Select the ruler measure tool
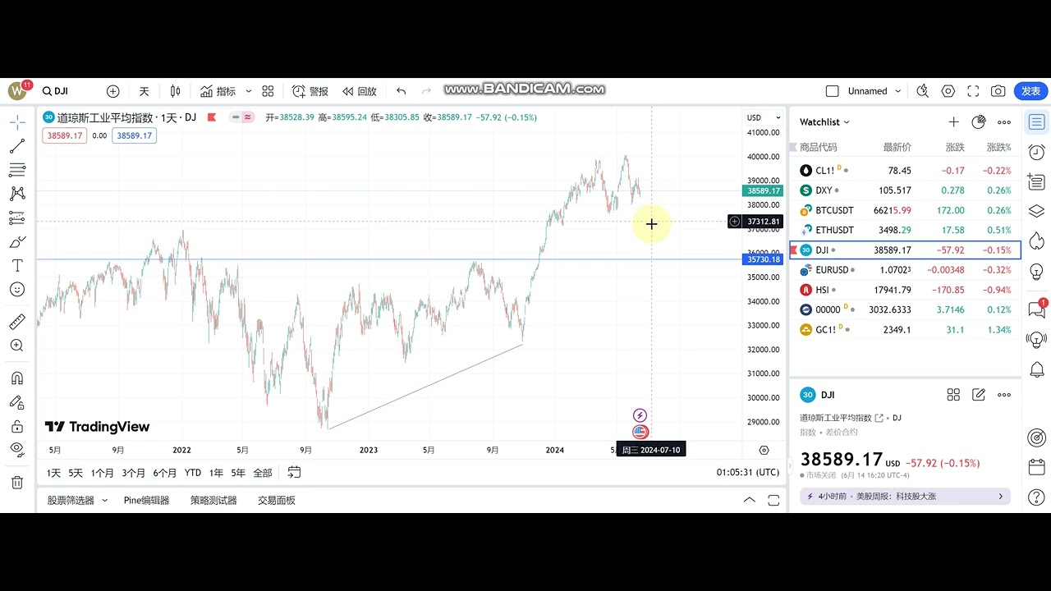Image resolution: width=1051 pixels, height=591 pixels. [17, 322]
